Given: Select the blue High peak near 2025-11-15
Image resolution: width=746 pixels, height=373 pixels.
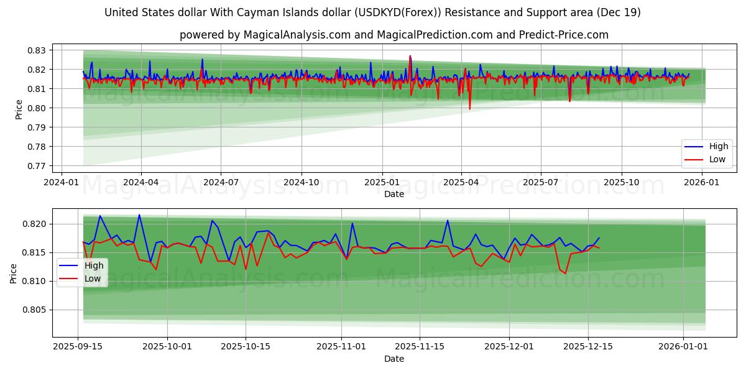Looking at the screenshot, I should tap(447, 220).
